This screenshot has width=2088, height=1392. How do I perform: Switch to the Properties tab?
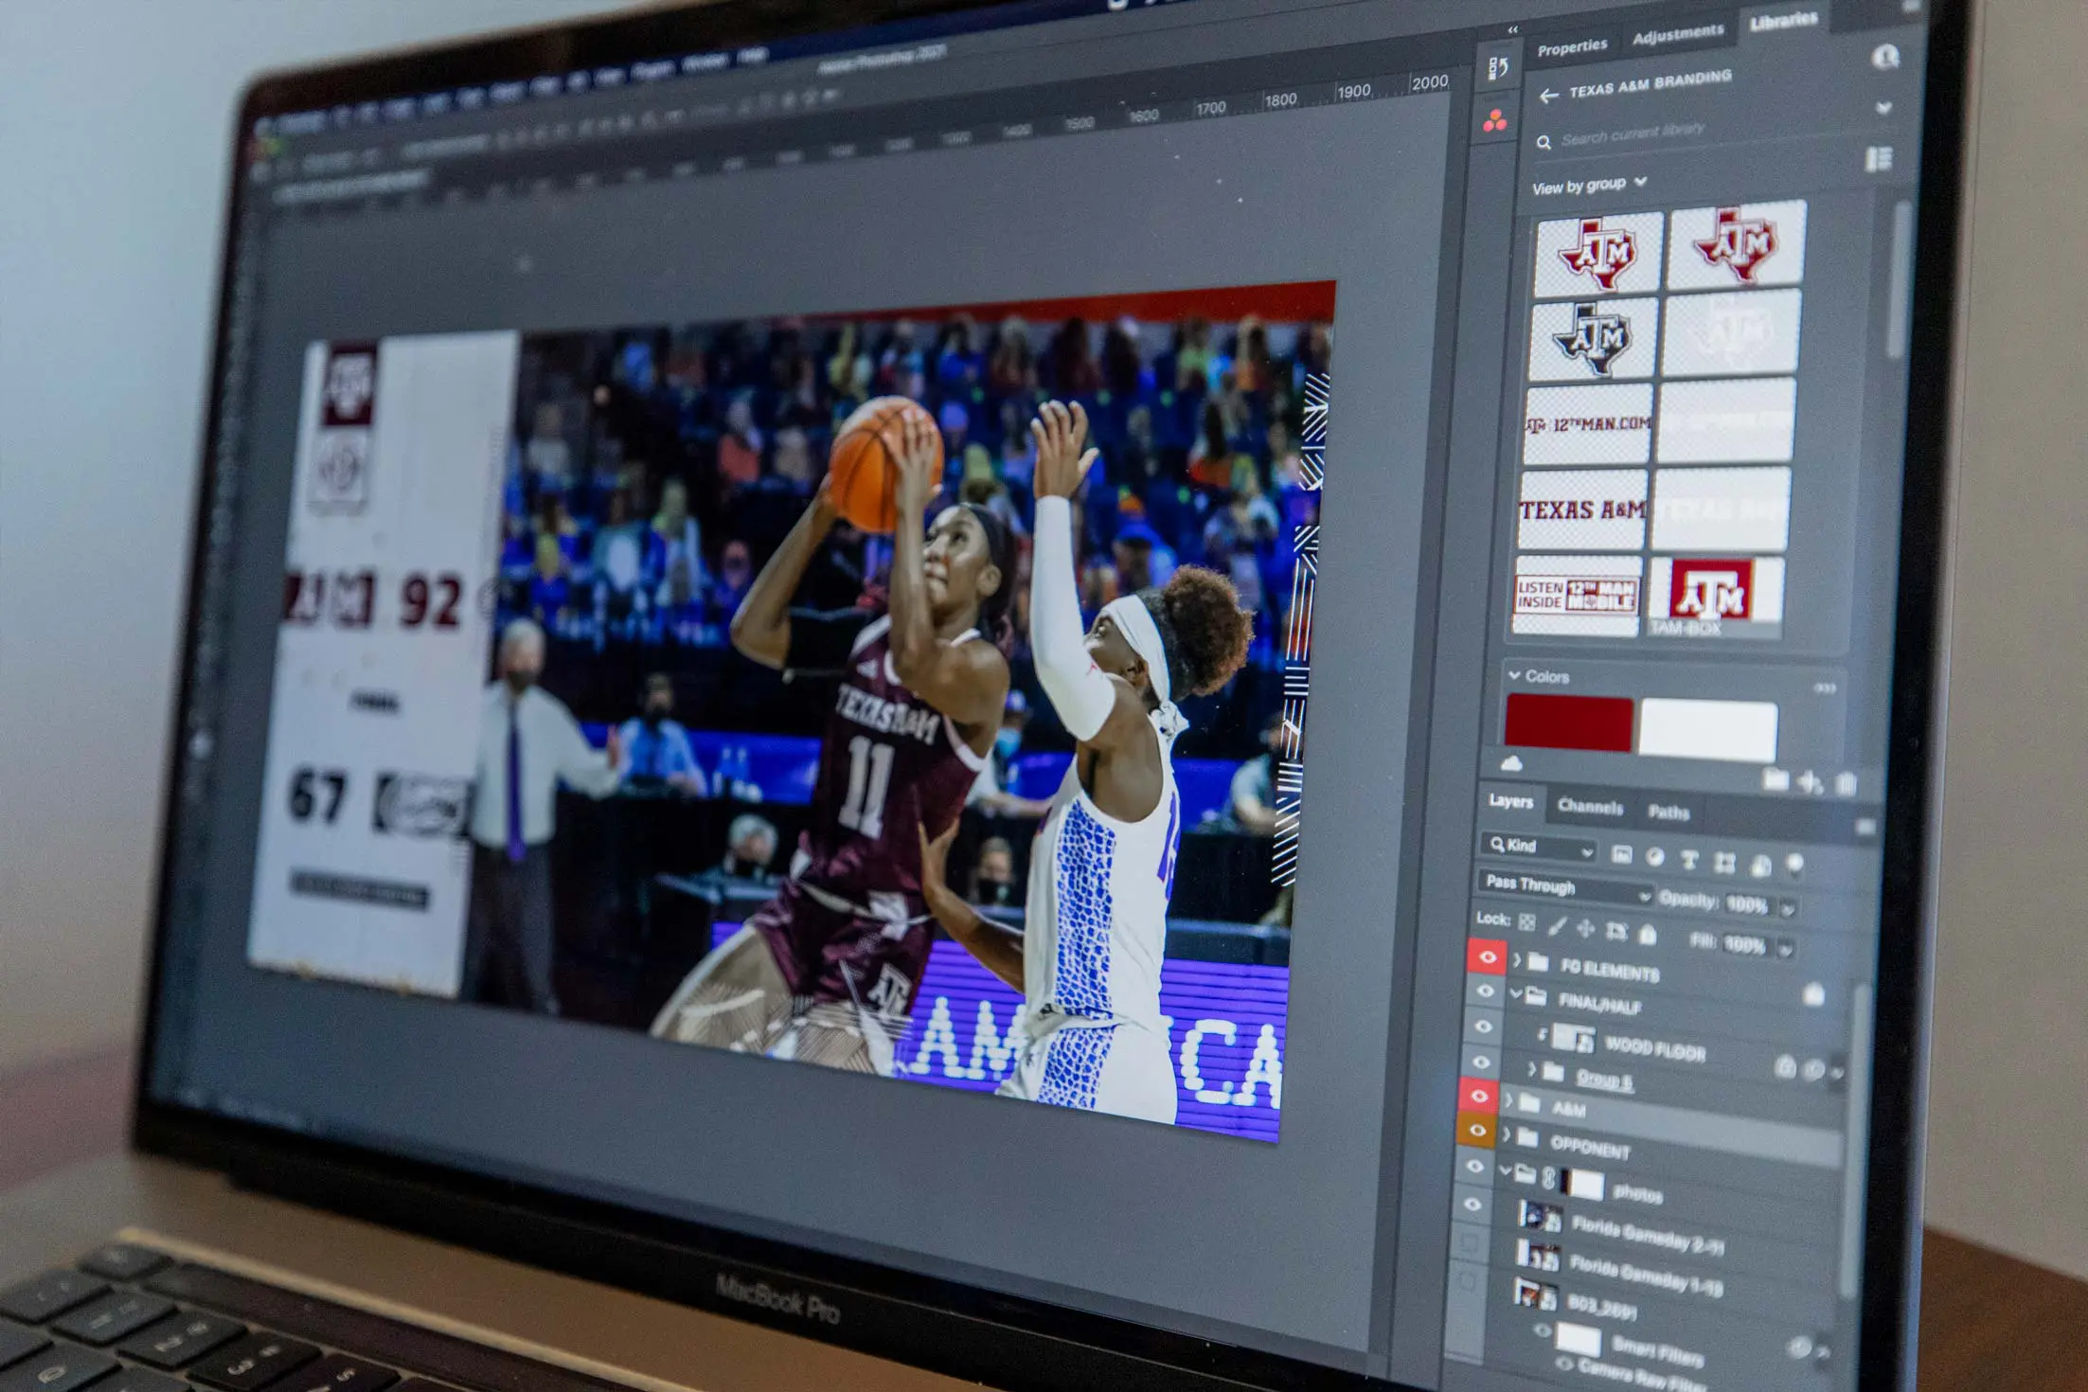click(1572, 47)
